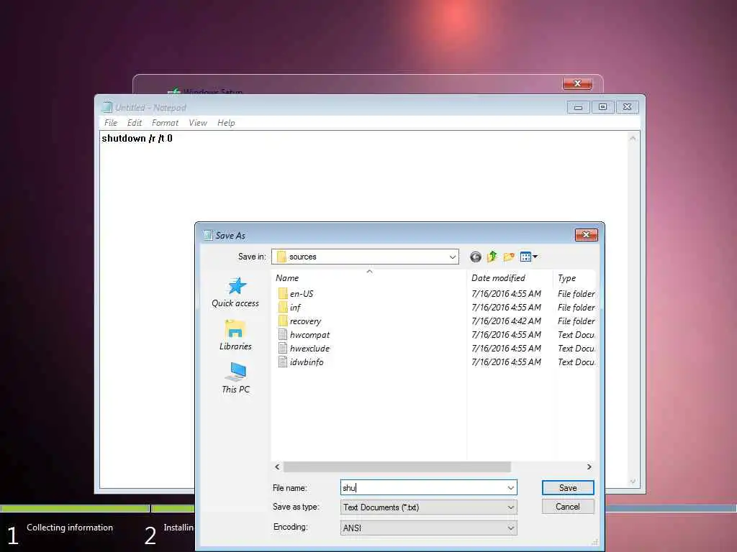The image size is (737, 552).
Task: Click the Notepad icon in Save As title bar
Action: pos(208,235)
